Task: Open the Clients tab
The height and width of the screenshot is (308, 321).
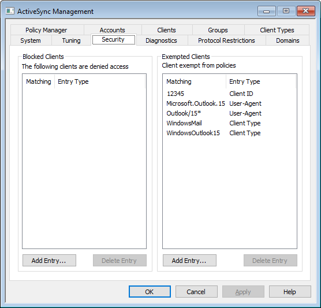Action: [166, 30]
